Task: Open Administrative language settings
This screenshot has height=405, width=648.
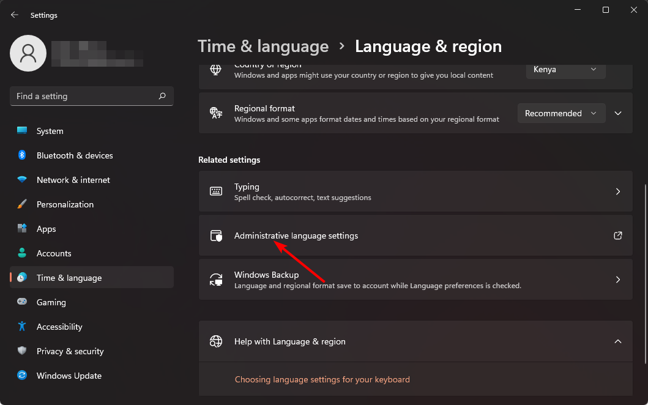Action: click(x=296, y=236)
